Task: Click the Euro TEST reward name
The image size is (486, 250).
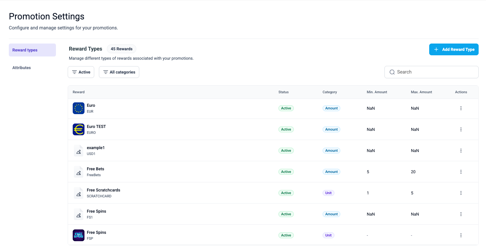Action: point(96,126)
